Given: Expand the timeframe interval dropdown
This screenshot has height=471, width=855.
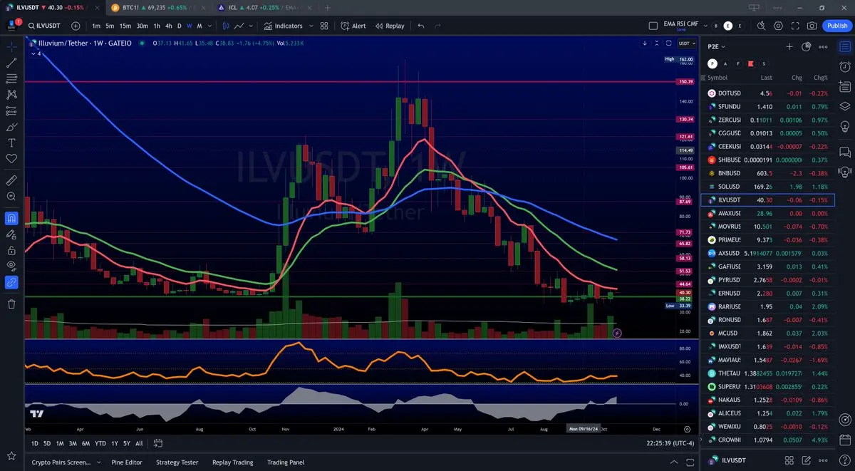Looking at the screenshot, I should coord(211,26).
